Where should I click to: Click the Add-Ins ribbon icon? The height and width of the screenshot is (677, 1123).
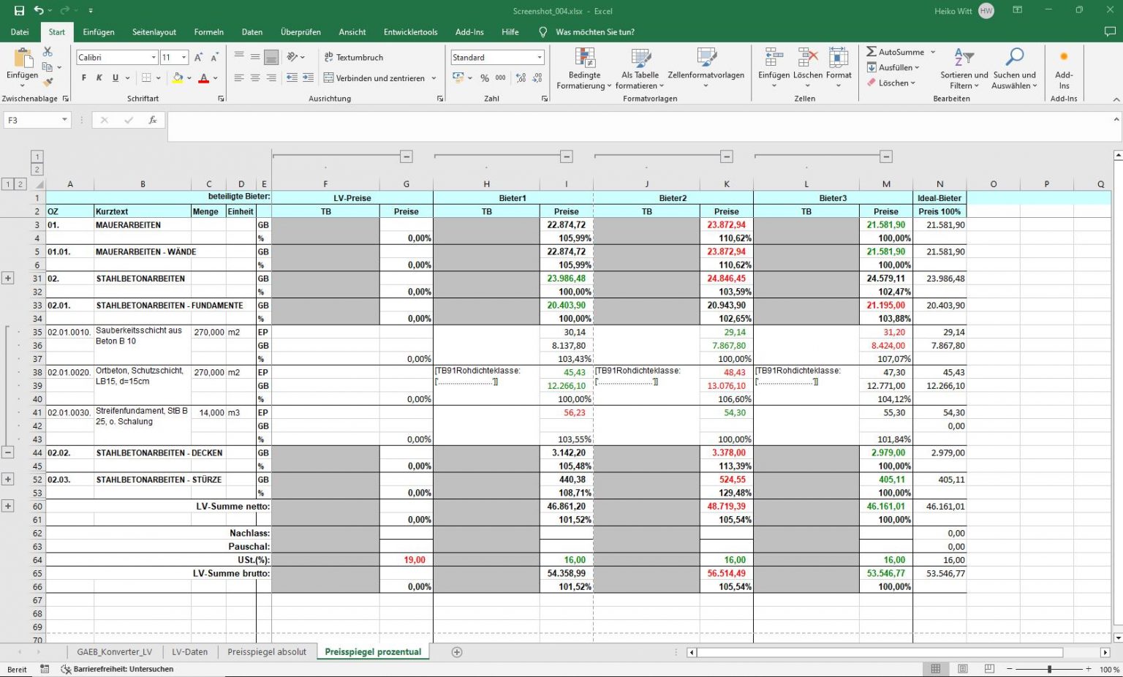(x=1064, y=69)
